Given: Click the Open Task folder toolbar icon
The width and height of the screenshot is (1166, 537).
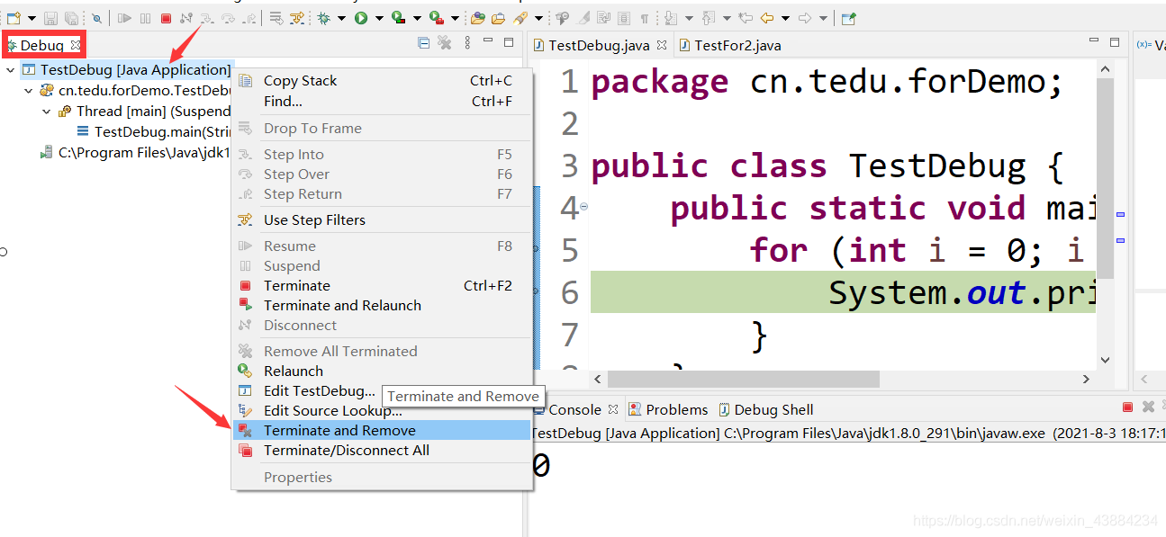Looking at the screenshot, I should [498, 18].
